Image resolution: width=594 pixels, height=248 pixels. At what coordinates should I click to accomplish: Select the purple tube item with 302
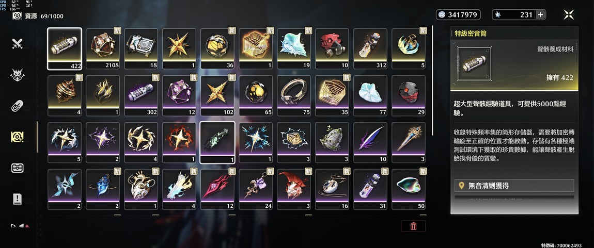click(x=141, y=95)
